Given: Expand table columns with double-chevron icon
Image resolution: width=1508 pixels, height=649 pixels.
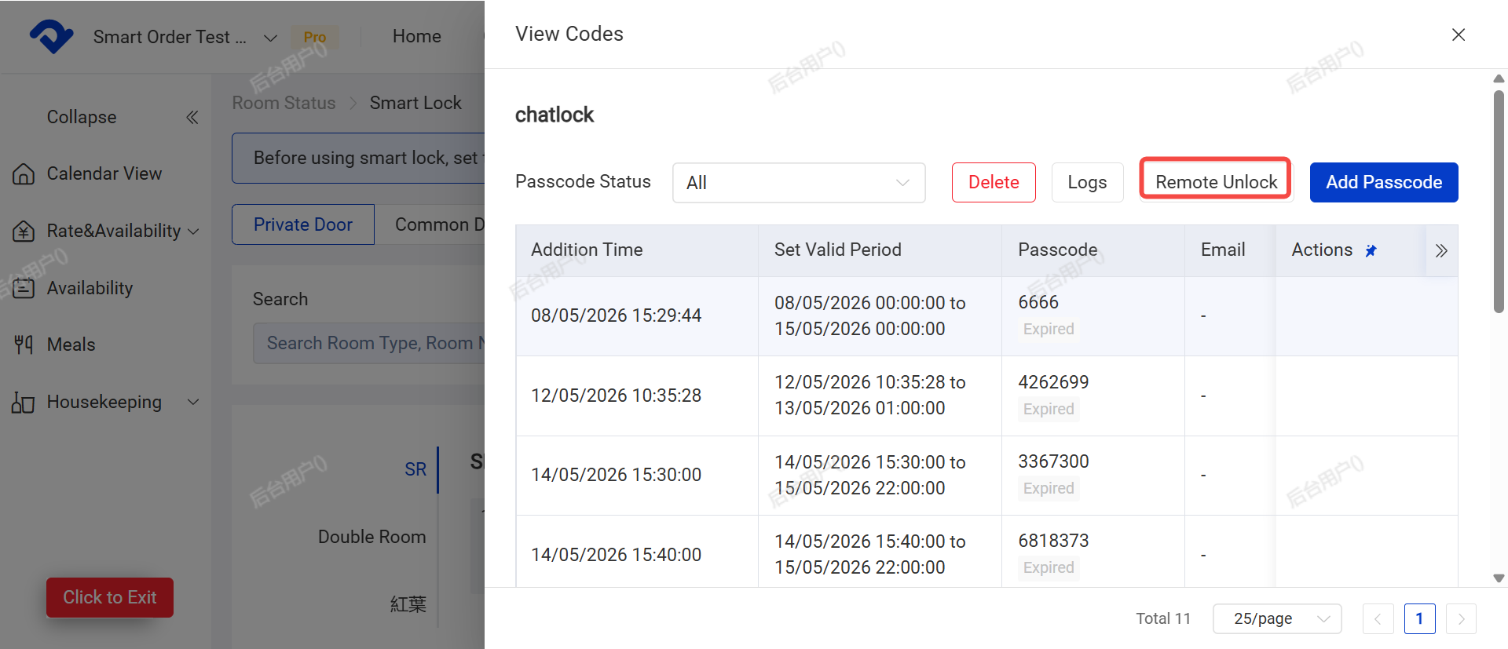Looking at the screenshot, I should 1441,250.
